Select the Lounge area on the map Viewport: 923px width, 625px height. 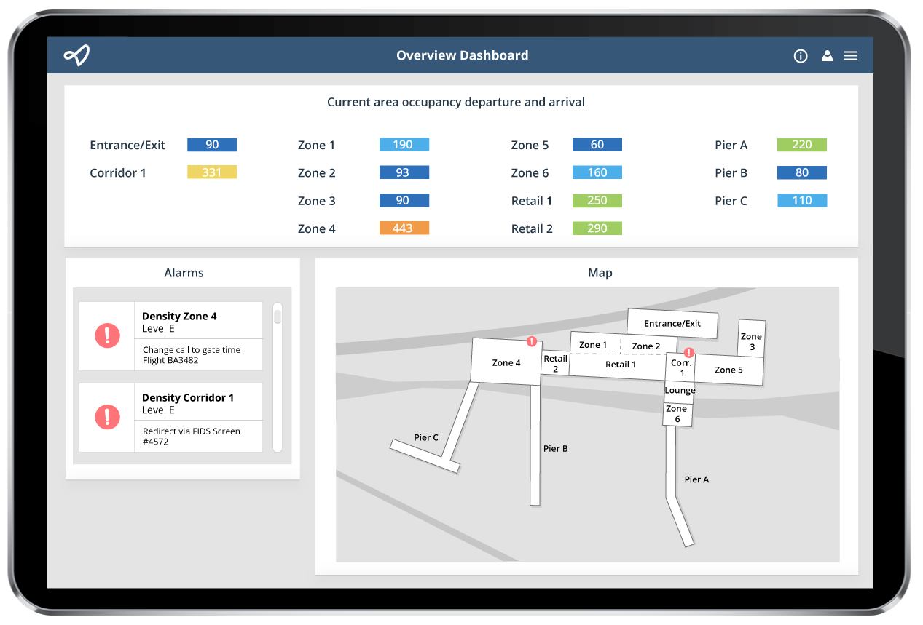(x=680, y=391)
